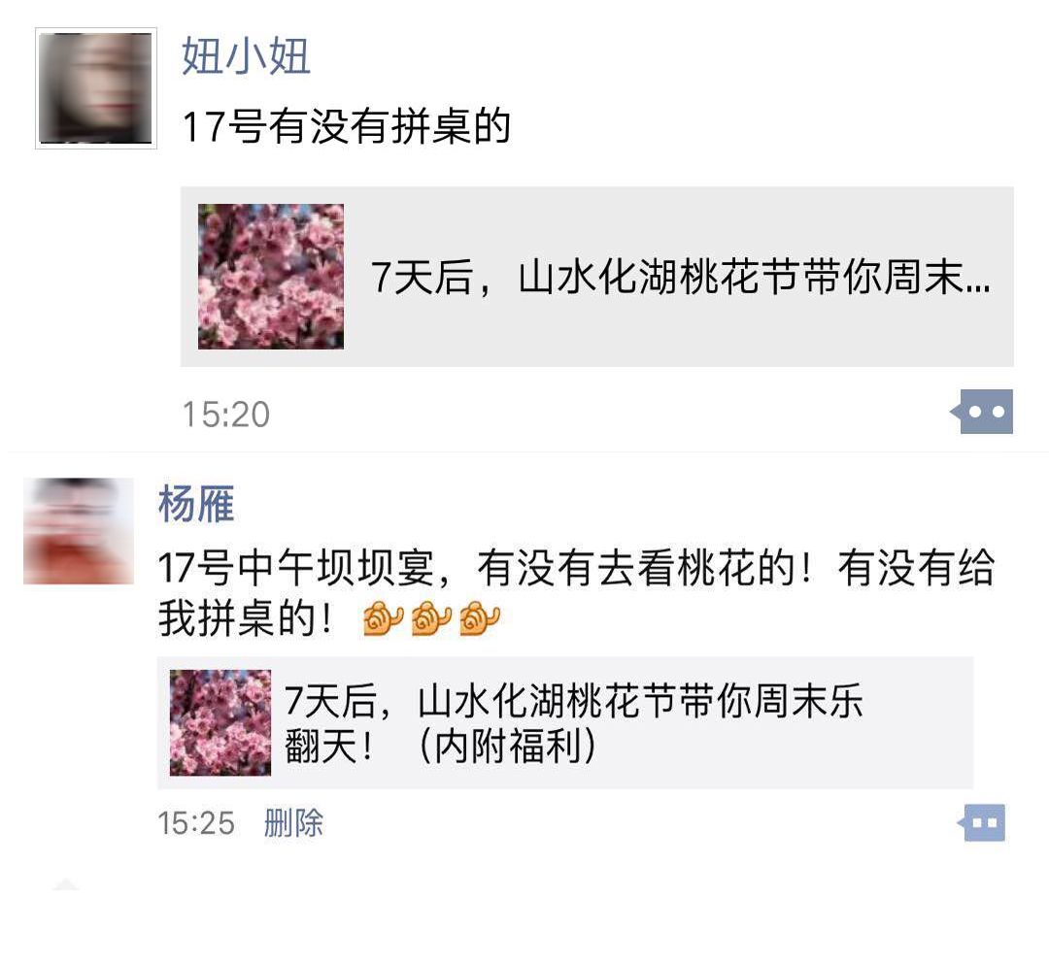Click the small gray arrow below 杨雁's post

click(66, 884)
